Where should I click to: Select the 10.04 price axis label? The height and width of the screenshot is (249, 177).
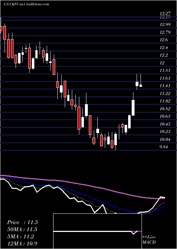point(165,139)
